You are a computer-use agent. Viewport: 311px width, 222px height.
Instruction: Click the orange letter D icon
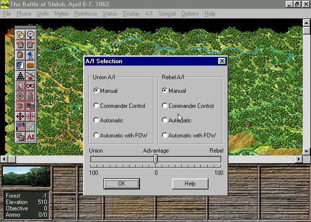coord(20,106)
